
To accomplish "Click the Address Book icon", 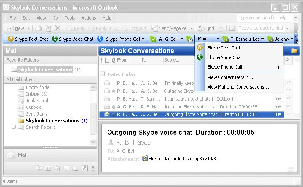I will point(232,28).
